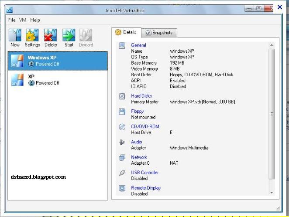Screen dimensions: 289x217
Task: Click the Delete toolbar icon
Action: pyautogui.click(x=51, y=35)
